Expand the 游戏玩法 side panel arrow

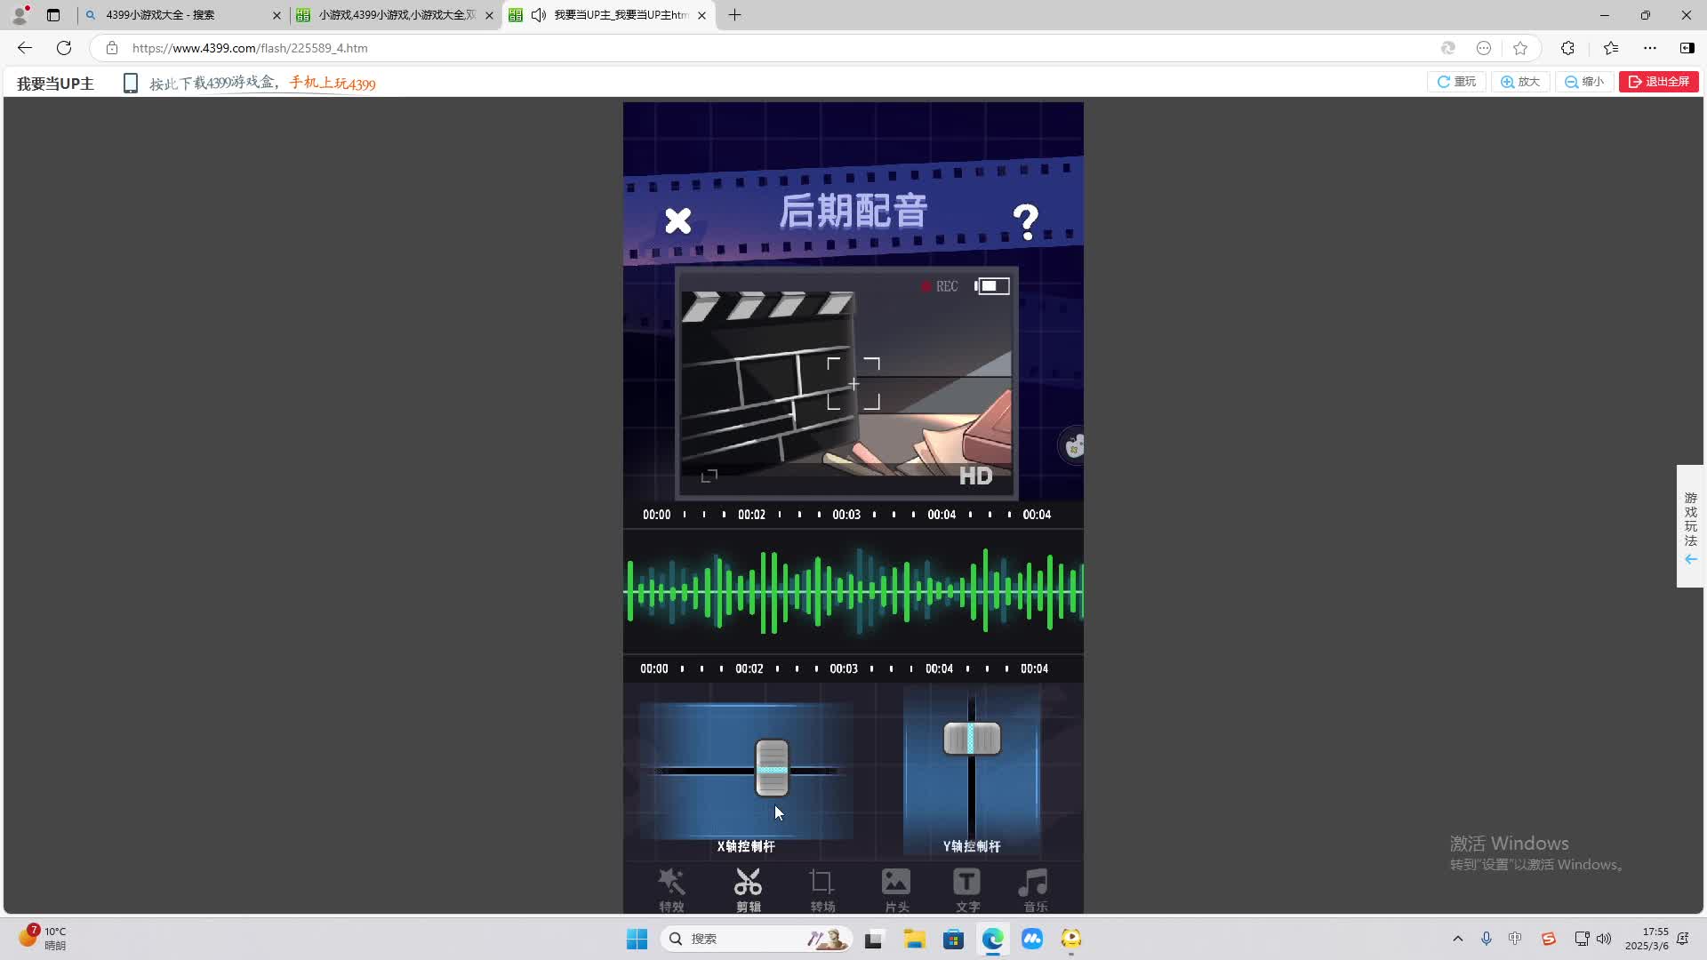pyautogui.click(x=1690, y=559)
